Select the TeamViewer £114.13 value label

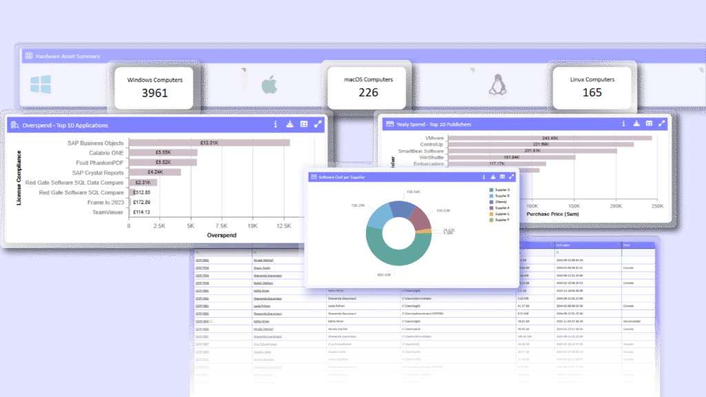pos(142,212)
